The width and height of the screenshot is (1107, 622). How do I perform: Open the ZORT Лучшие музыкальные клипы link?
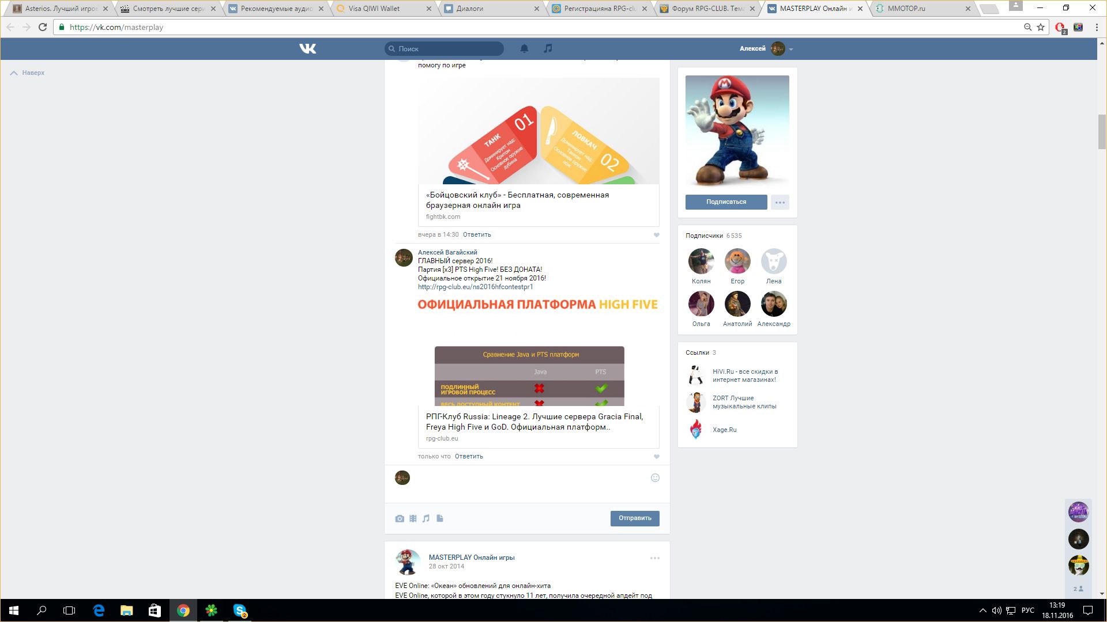(744, 402)
